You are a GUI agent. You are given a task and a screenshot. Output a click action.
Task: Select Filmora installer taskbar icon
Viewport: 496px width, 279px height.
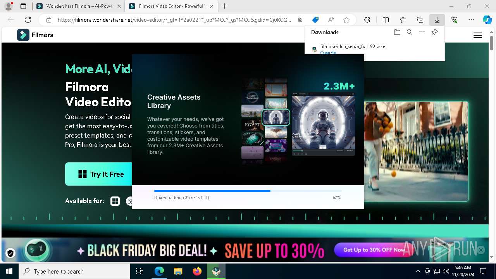point(216,271)
